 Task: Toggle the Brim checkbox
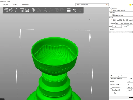point(128,26)
